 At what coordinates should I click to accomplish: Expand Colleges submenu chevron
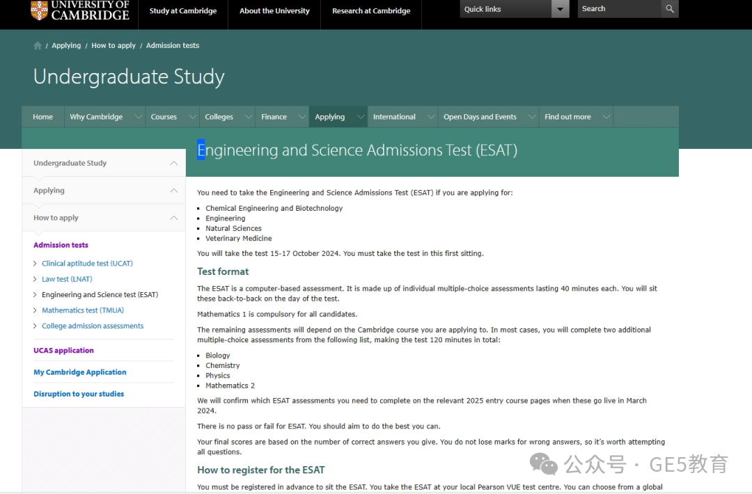249,117
